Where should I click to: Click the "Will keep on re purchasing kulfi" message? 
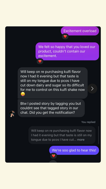pyautogui.click(x=53, y=83)
